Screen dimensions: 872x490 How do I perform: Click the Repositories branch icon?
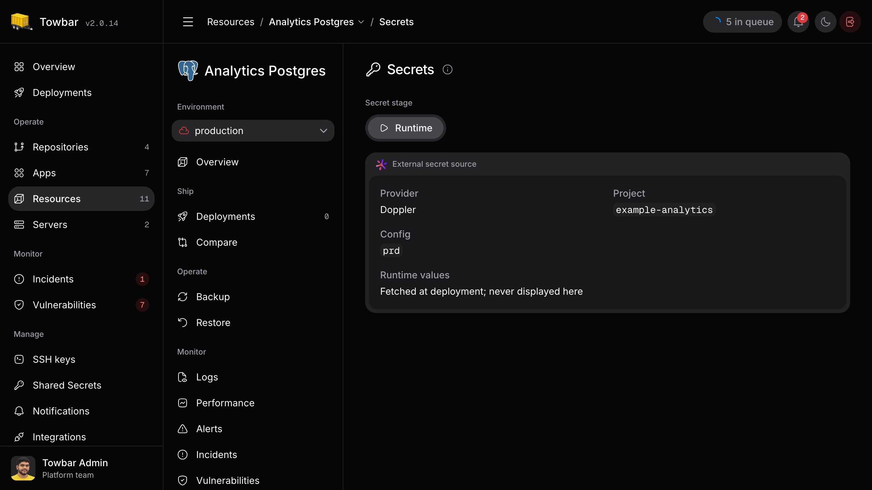tap(19, 147)
